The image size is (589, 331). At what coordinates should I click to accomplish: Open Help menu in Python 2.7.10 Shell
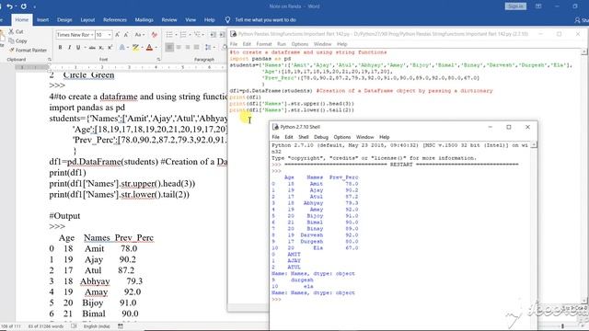click(x=384, y=137)
